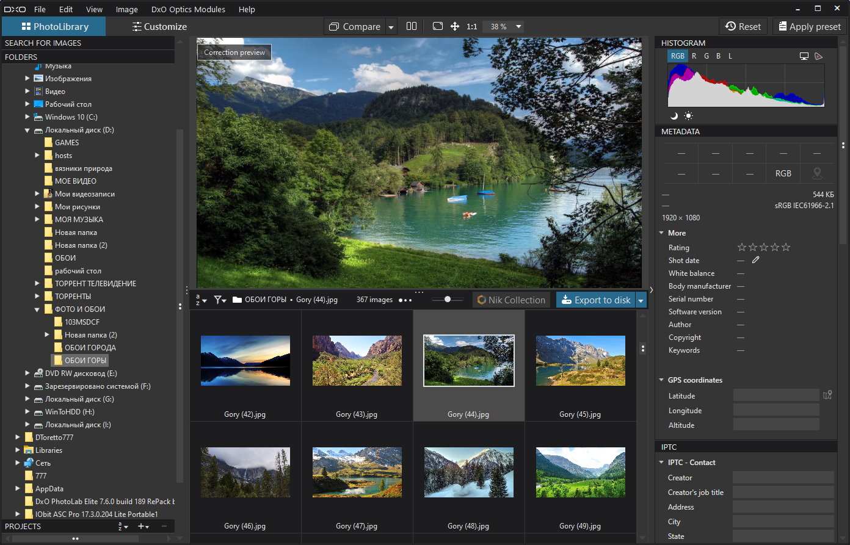Image resolution: width=850 pixels, height=545 pixels.
Task: Select the R histogram channel
Action: point(694,56)
